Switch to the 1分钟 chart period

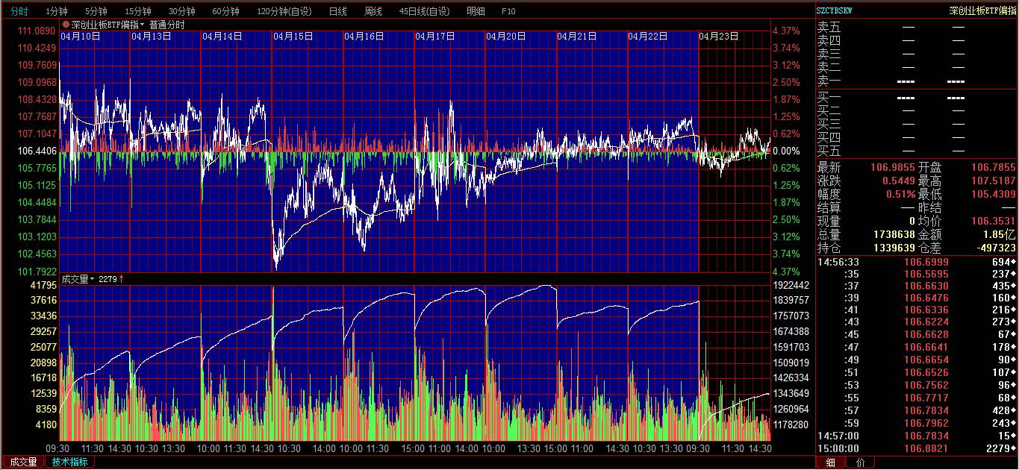[57, 11]
